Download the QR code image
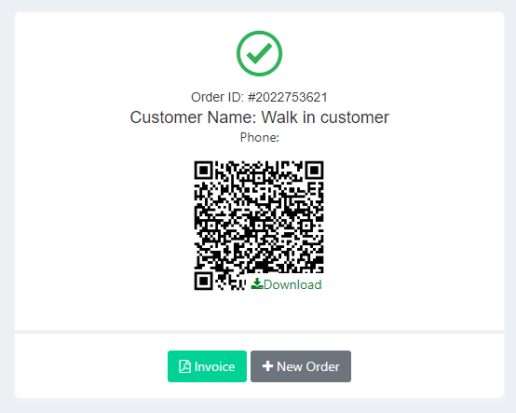516x413 pixels. [286, 284]
